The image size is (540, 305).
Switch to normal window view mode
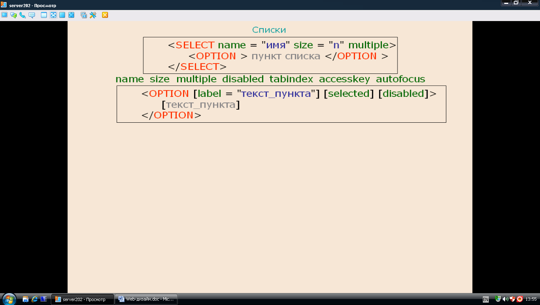point(44,15)
